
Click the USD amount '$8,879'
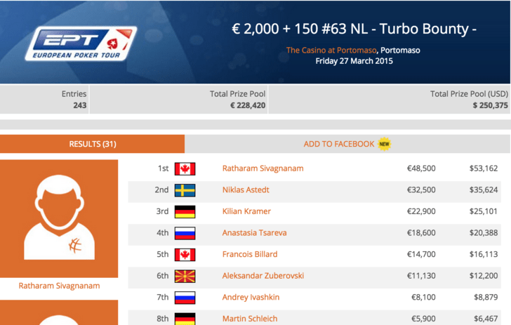486,298
